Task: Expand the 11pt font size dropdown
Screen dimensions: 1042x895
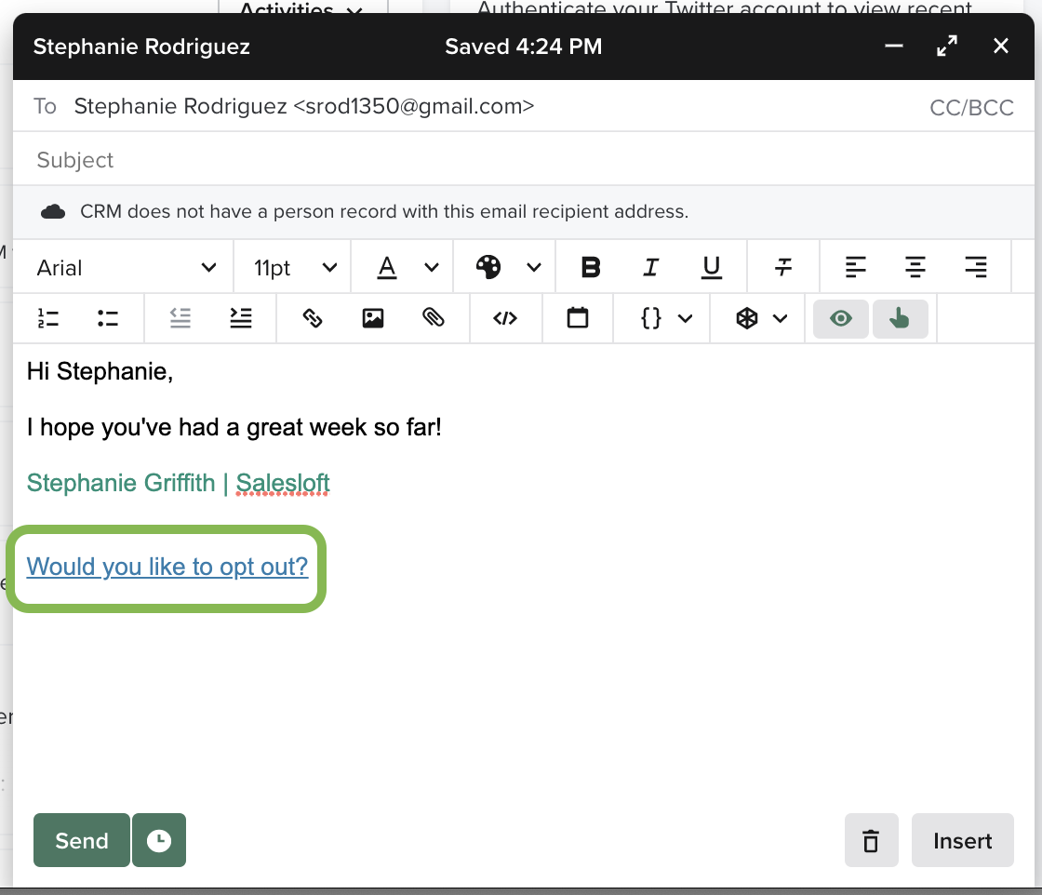Action: (x=294, y=268)
